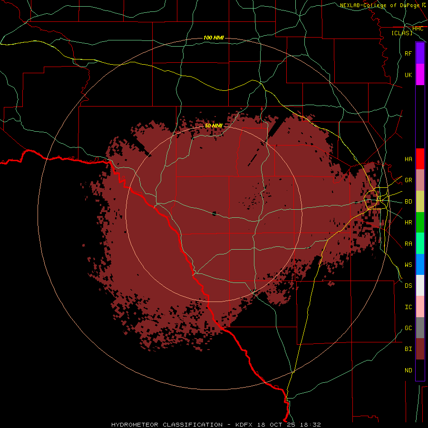Click the HA legend label
Image resolution: width=428 pixels, height=428 pixels.
point(409,159)
